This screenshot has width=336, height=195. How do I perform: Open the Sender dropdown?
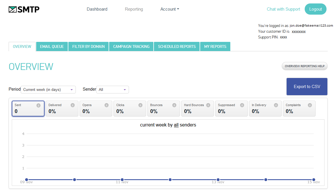coord(112,89)
